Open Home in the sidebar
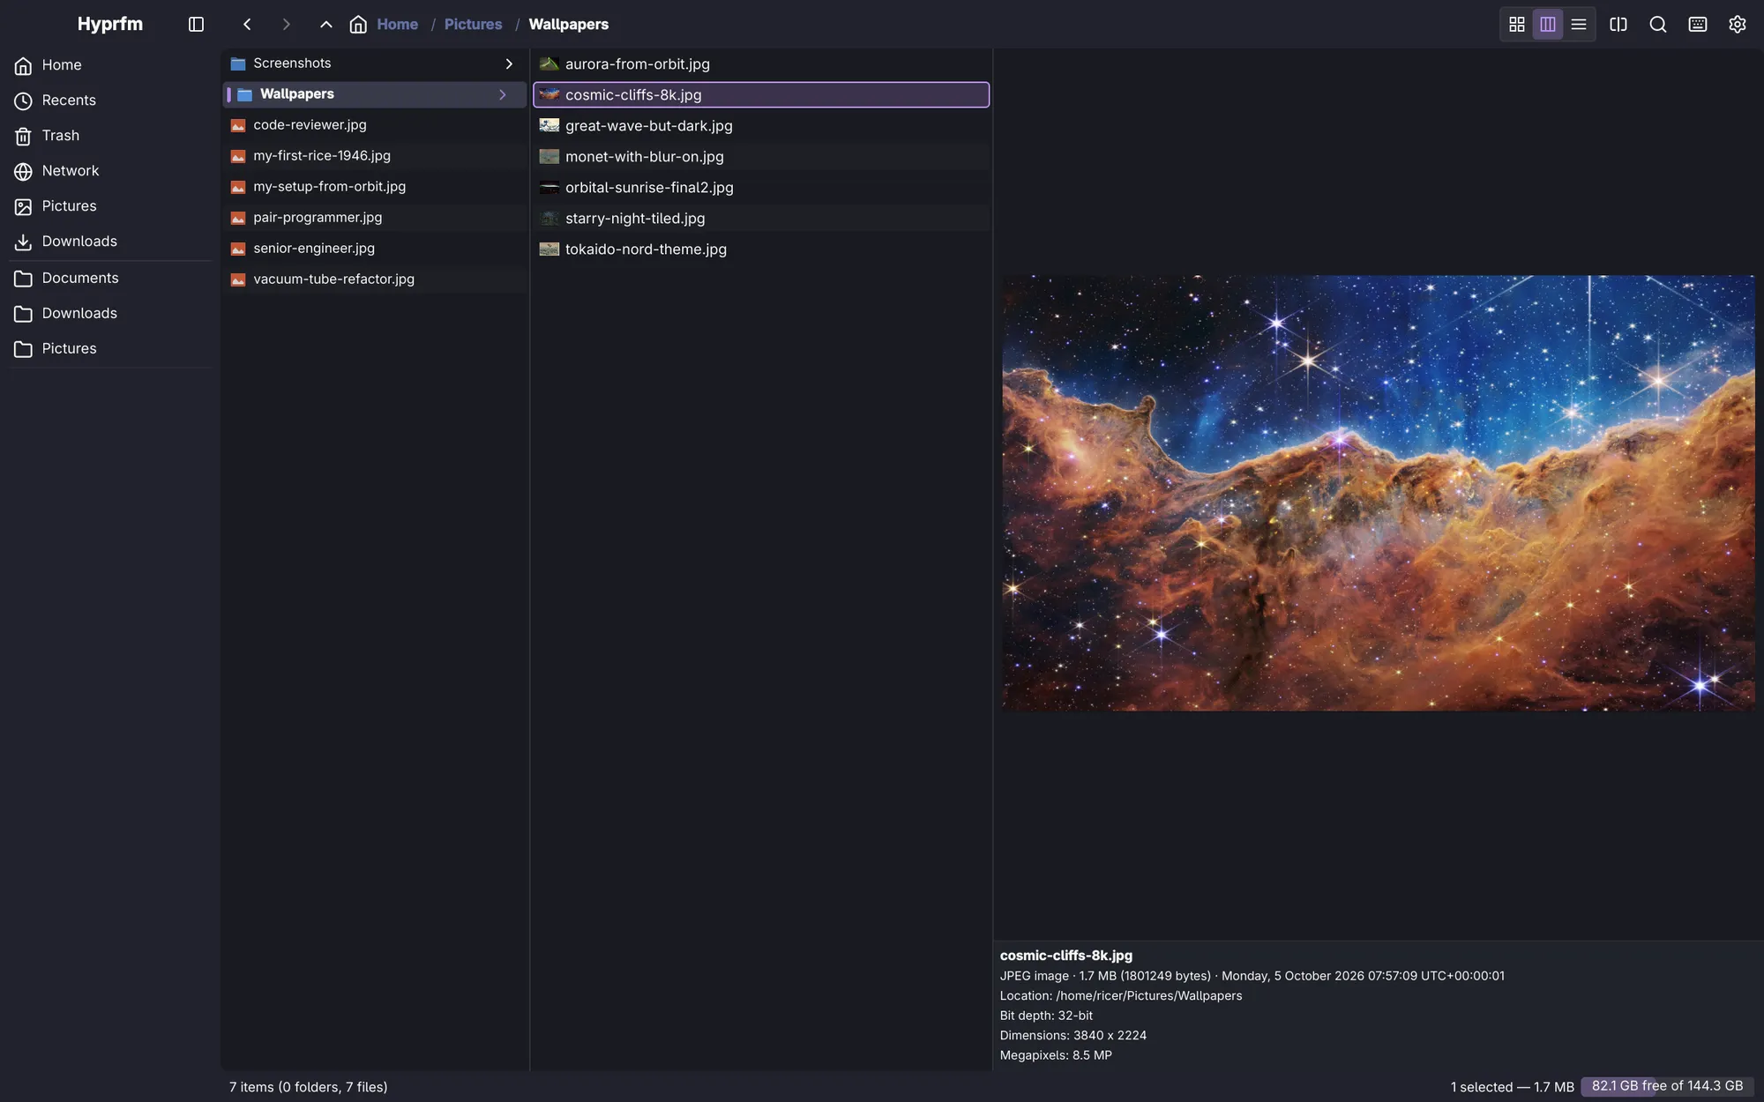 point(110,65)
